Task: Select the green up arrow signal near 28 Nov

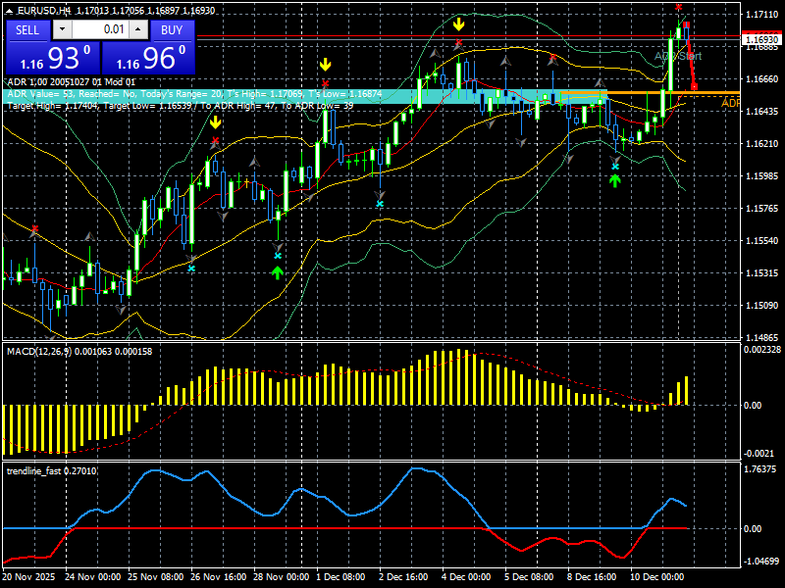Action: [278, 272]
